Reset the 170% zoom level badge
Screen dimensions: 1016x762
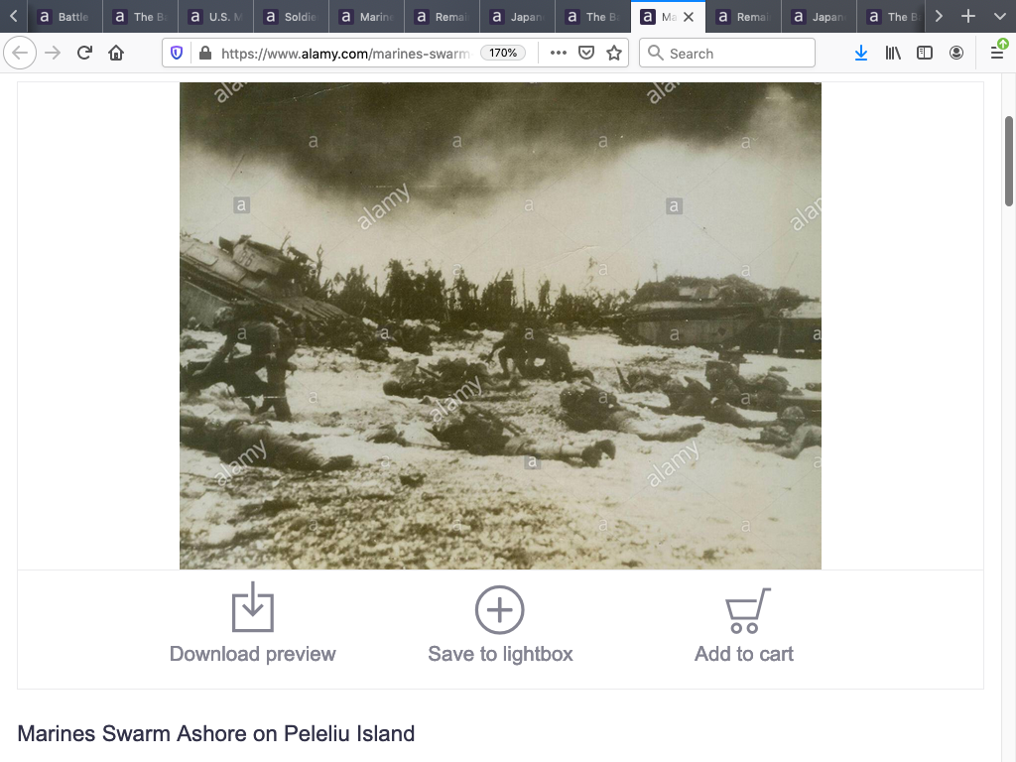[x=503, y=54]
